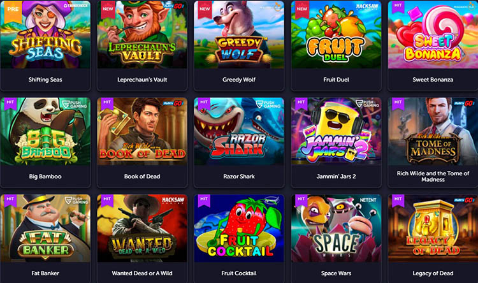
Task: Click the Jammin' Jars 2 title text
Action: [x=336, y=177]
